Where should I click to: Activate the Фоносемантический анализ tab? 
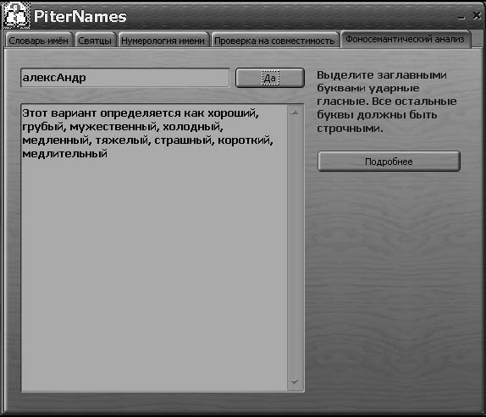click(x=405, y=39)
